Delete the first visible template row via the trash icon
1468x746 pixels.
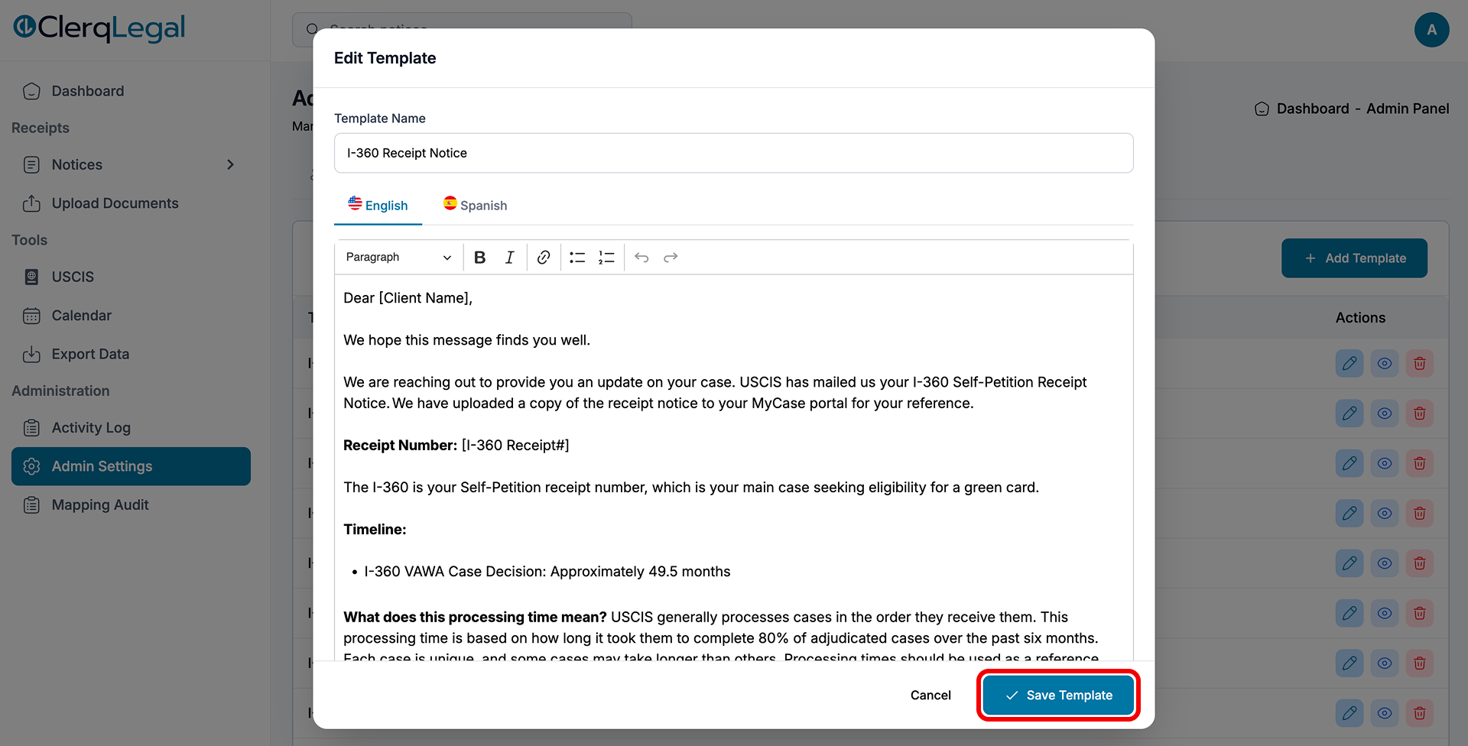tap(1420, 363)
